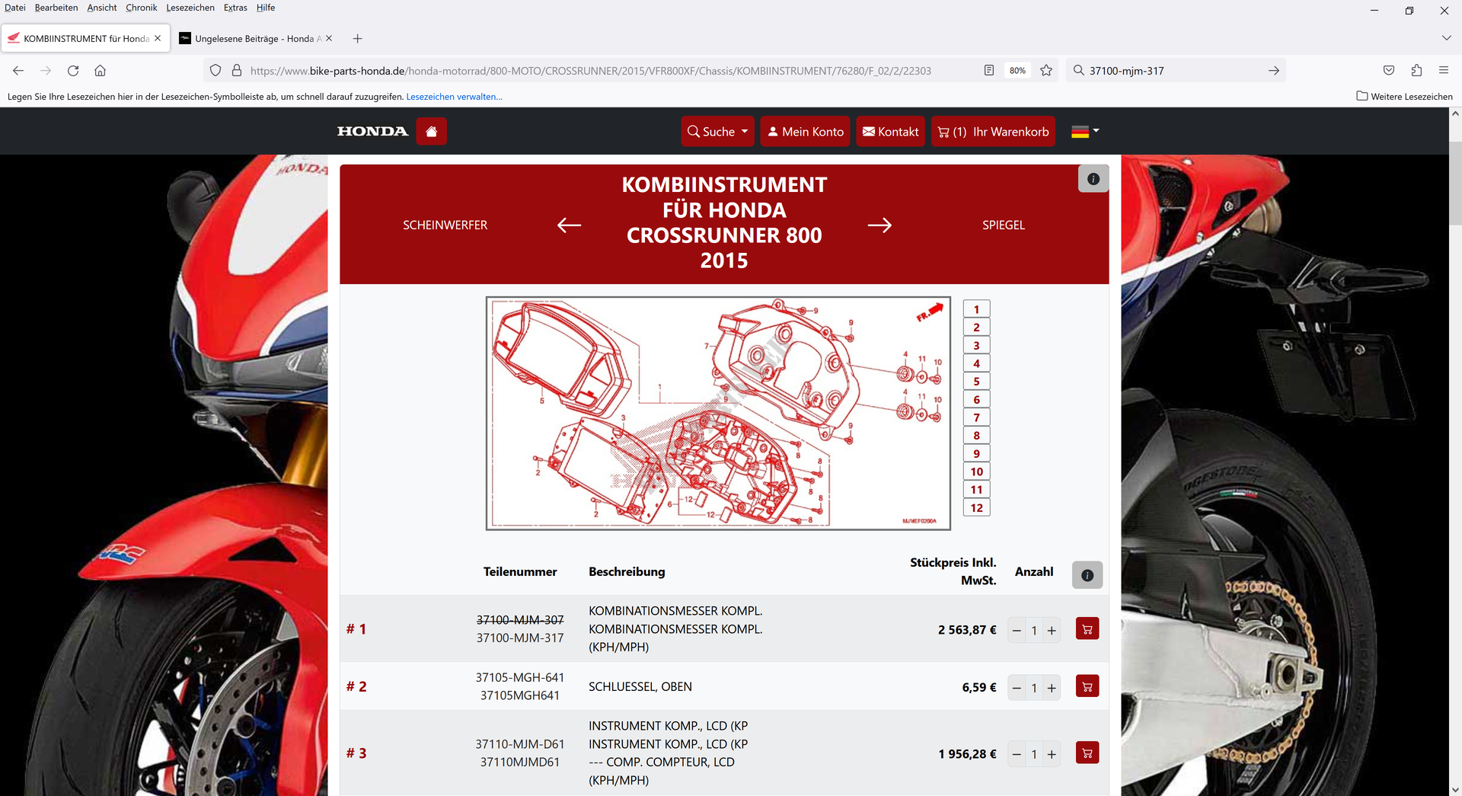
Task: Click the Honda home icon button
Action: pyautogui.click(x=431, y=132)
